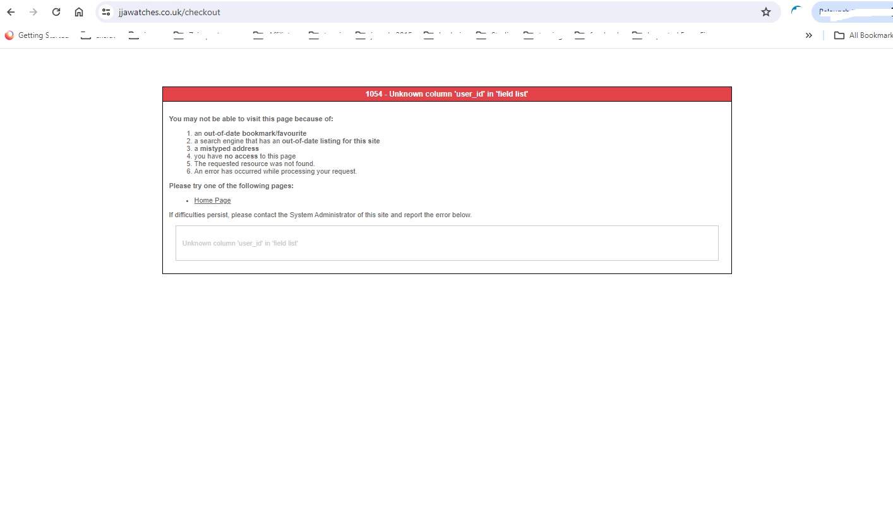Click the 'a mistyped address' list item
The height and width of the screenshot is (514, 893).
coord(229,149)
